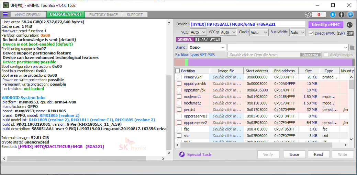The image size is (357, 175).
Task: Select the GENERAL sub-tab
Action: [x=185, y=39]
